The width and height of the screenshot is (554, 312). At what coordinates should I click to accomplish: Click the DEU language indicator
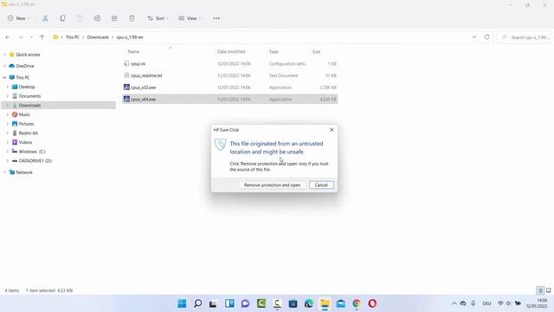point(486,303)
